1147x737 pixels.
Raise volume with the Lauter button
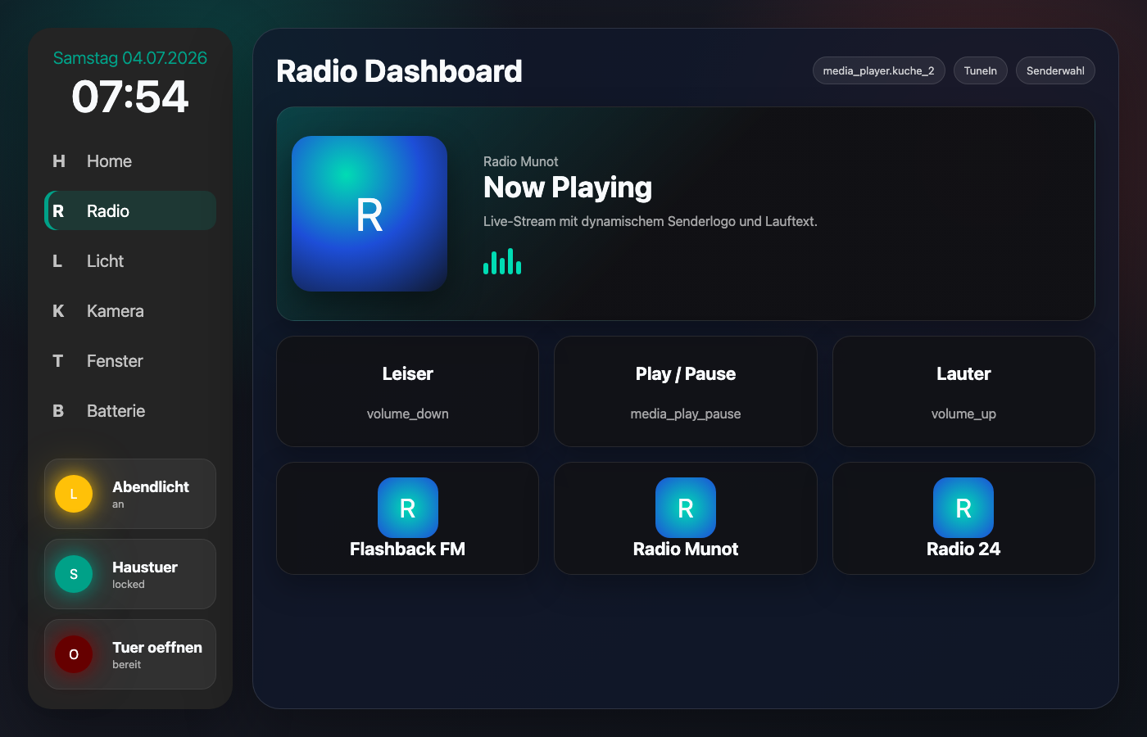point(963,391)
